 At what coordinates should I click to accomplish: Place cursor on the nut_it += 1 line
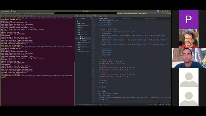[103, 82]
